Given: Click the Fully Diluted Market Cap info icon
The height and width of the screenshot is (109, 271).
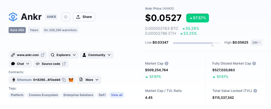Looking at the screenshot, I should click(254, 63).
